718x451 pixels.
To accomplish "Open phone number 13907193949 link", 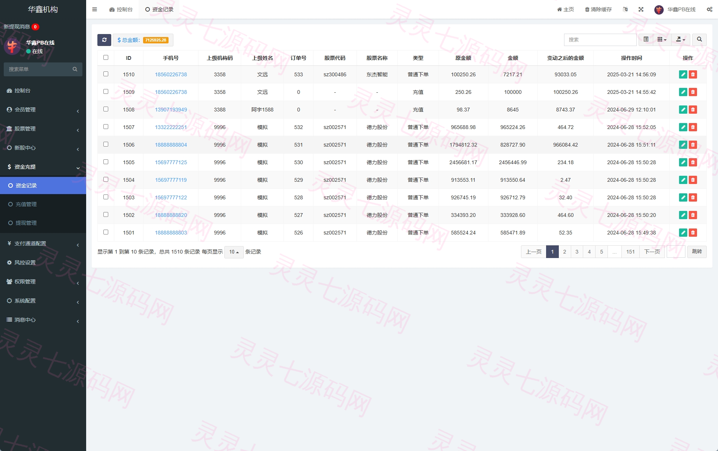I will tap(171, 110).
